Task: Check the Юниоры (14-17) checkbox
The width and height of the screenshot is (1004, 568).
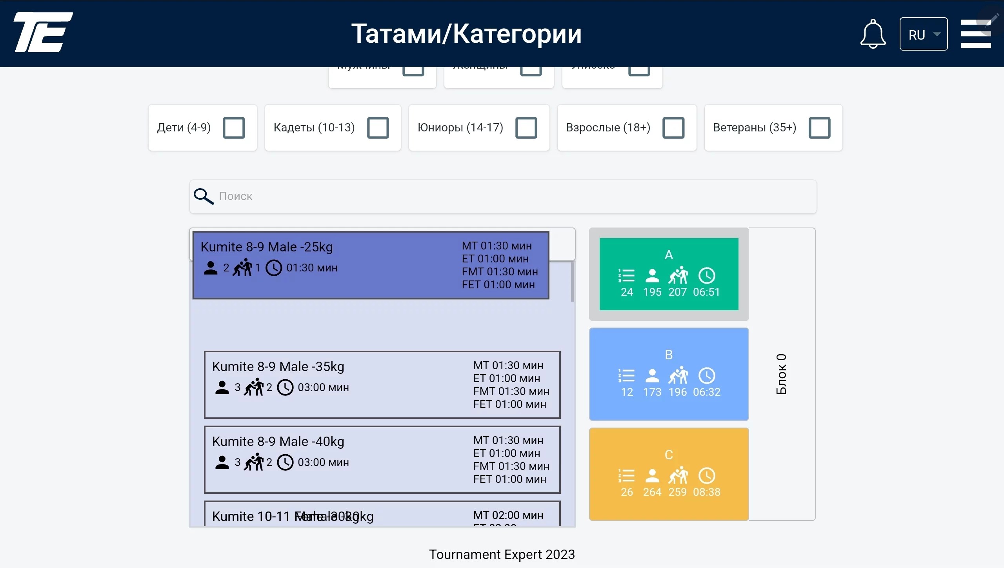Action: tap(526, 128)
